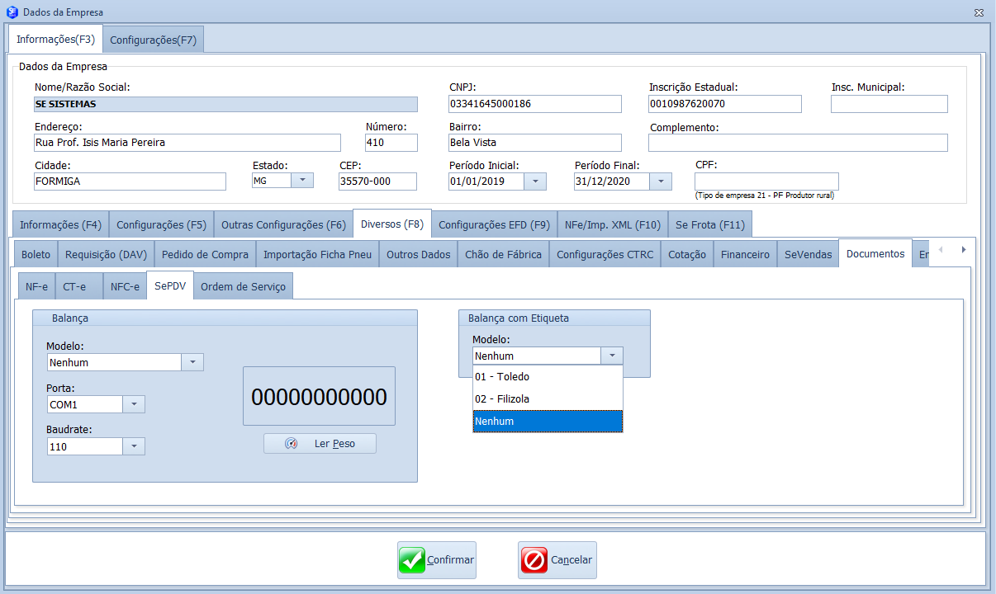Click into the CNPJ field
996x594 pixels.
tap(534, 104)
